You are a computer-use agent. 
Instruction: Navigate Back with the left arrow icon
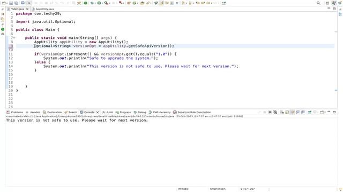click(x=208, y=3)
